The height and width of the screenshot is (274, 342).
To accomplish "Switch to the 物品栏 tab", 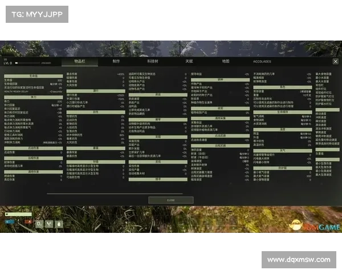I will click(80, 62).
